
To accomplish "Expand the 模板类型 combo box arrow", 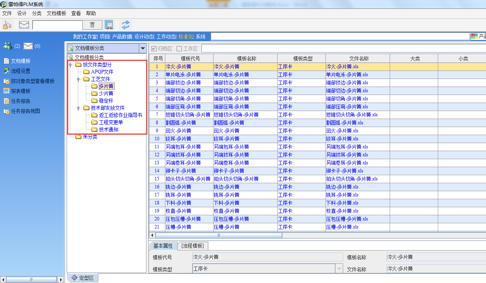I will pyautogui.click(x=339, y=269).
